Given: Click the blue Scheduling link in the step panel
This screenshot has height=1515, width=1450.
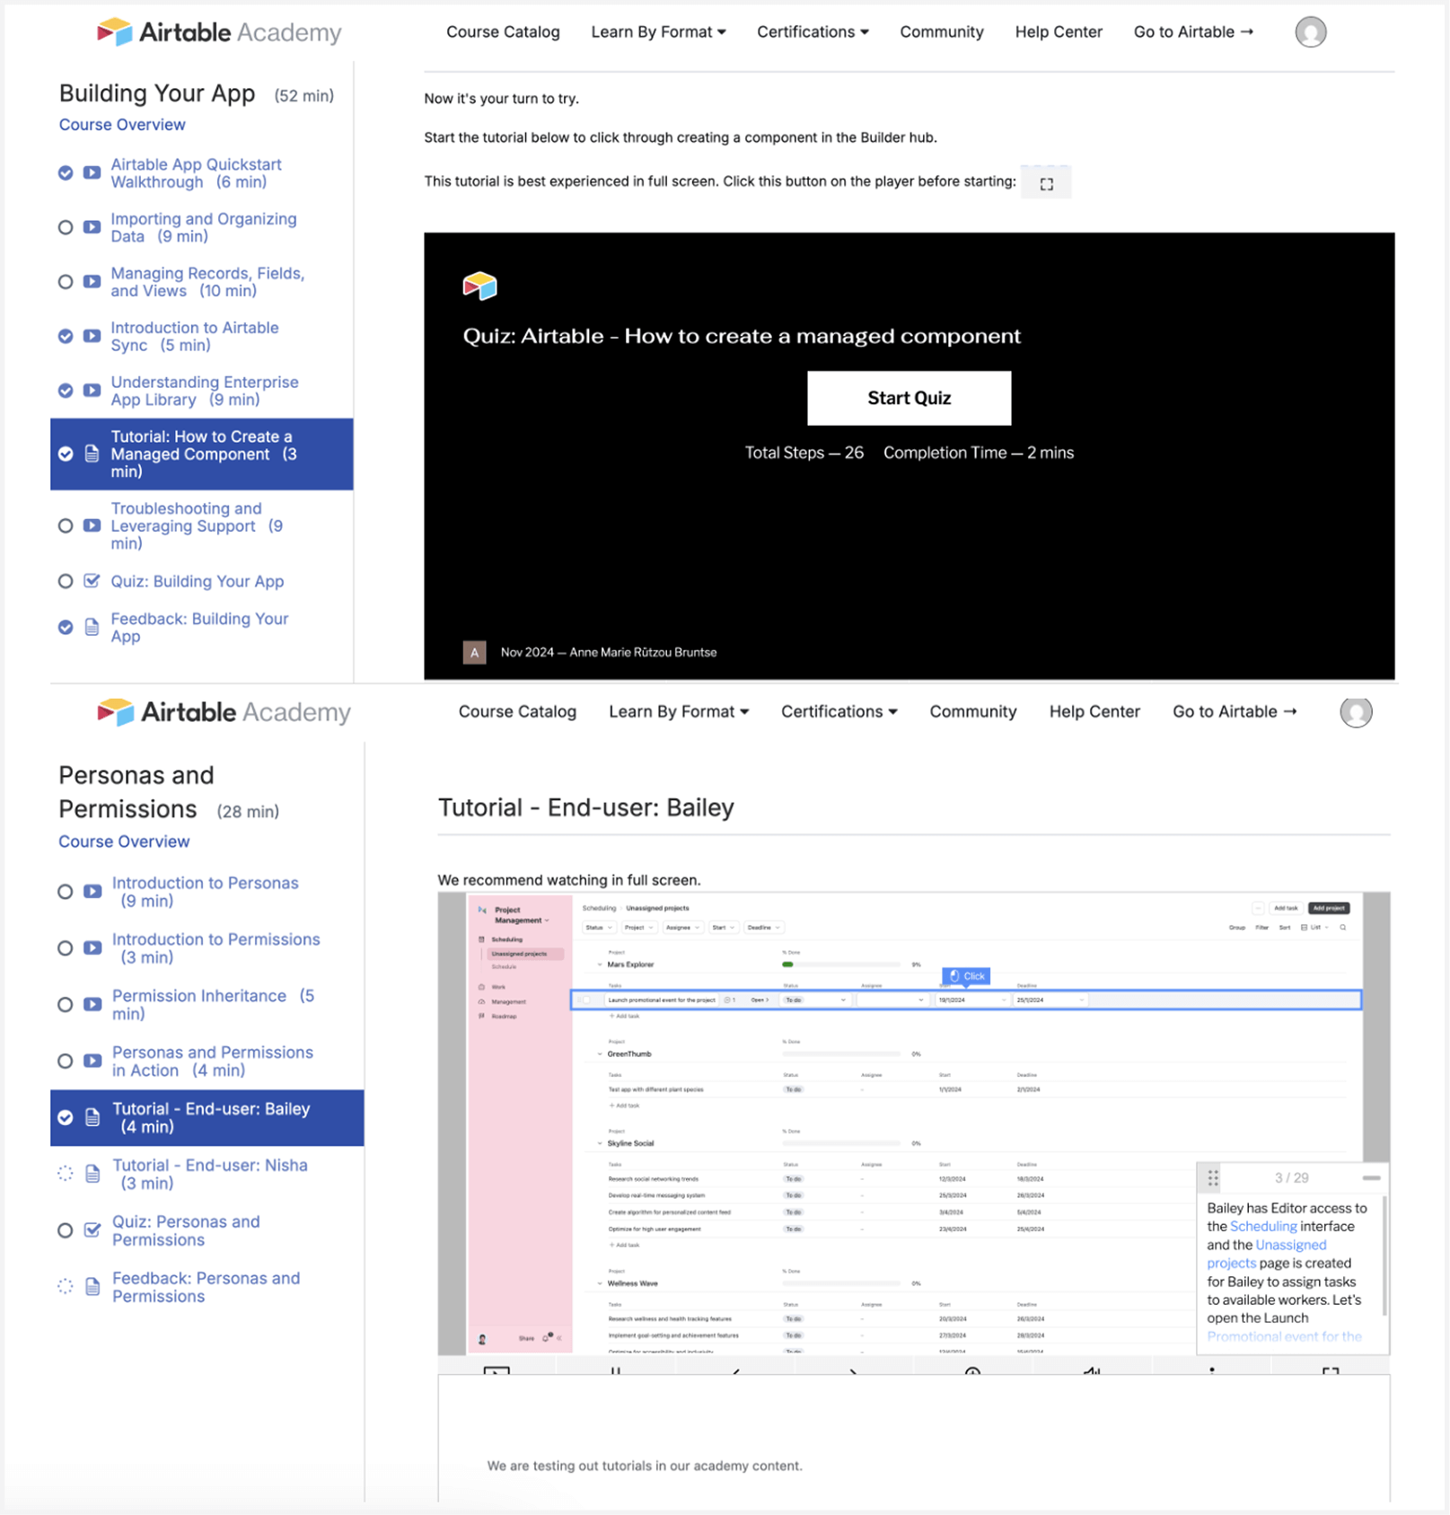Looking at the screenshot, I should coord(1263,1227).
